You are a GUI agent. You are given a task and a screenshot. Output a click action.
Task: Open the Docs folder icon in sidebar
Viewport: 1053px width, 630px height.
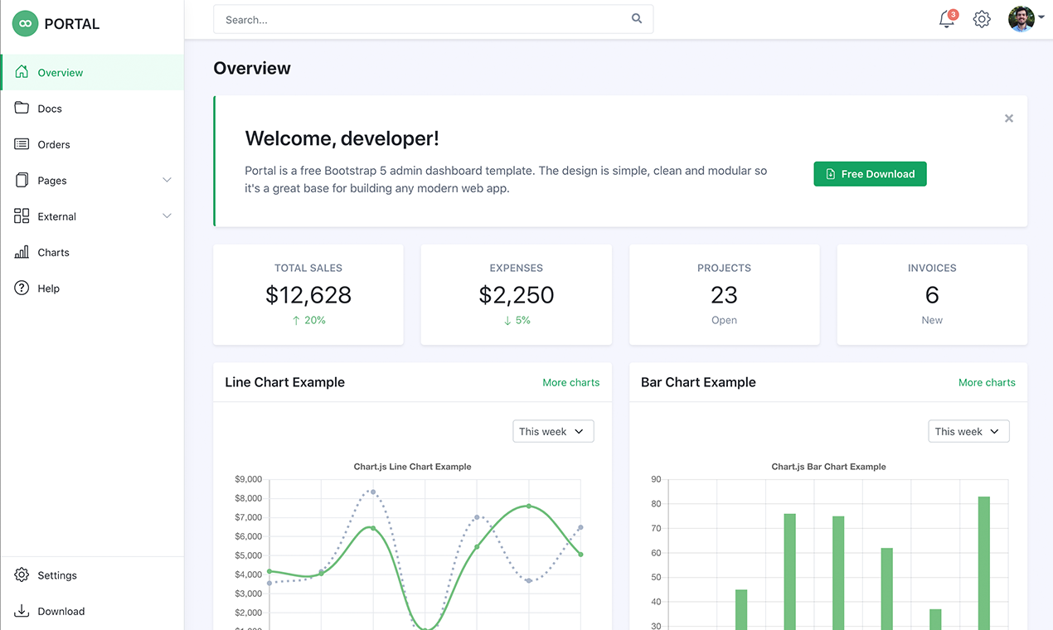coord(20,108)
